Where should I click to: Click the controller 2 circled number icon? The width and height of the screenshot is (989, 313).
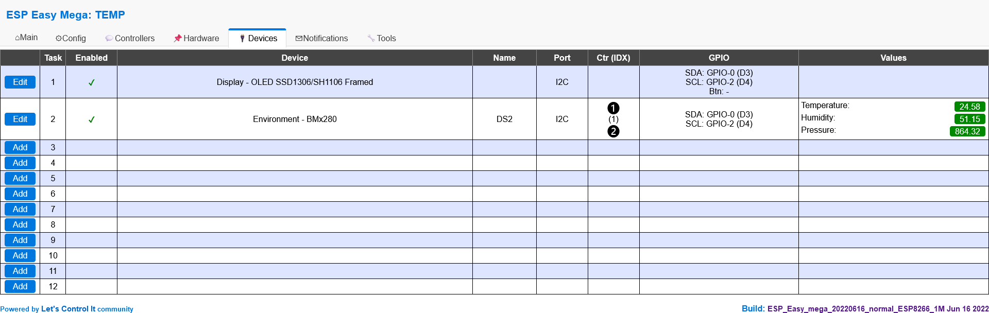613,131
